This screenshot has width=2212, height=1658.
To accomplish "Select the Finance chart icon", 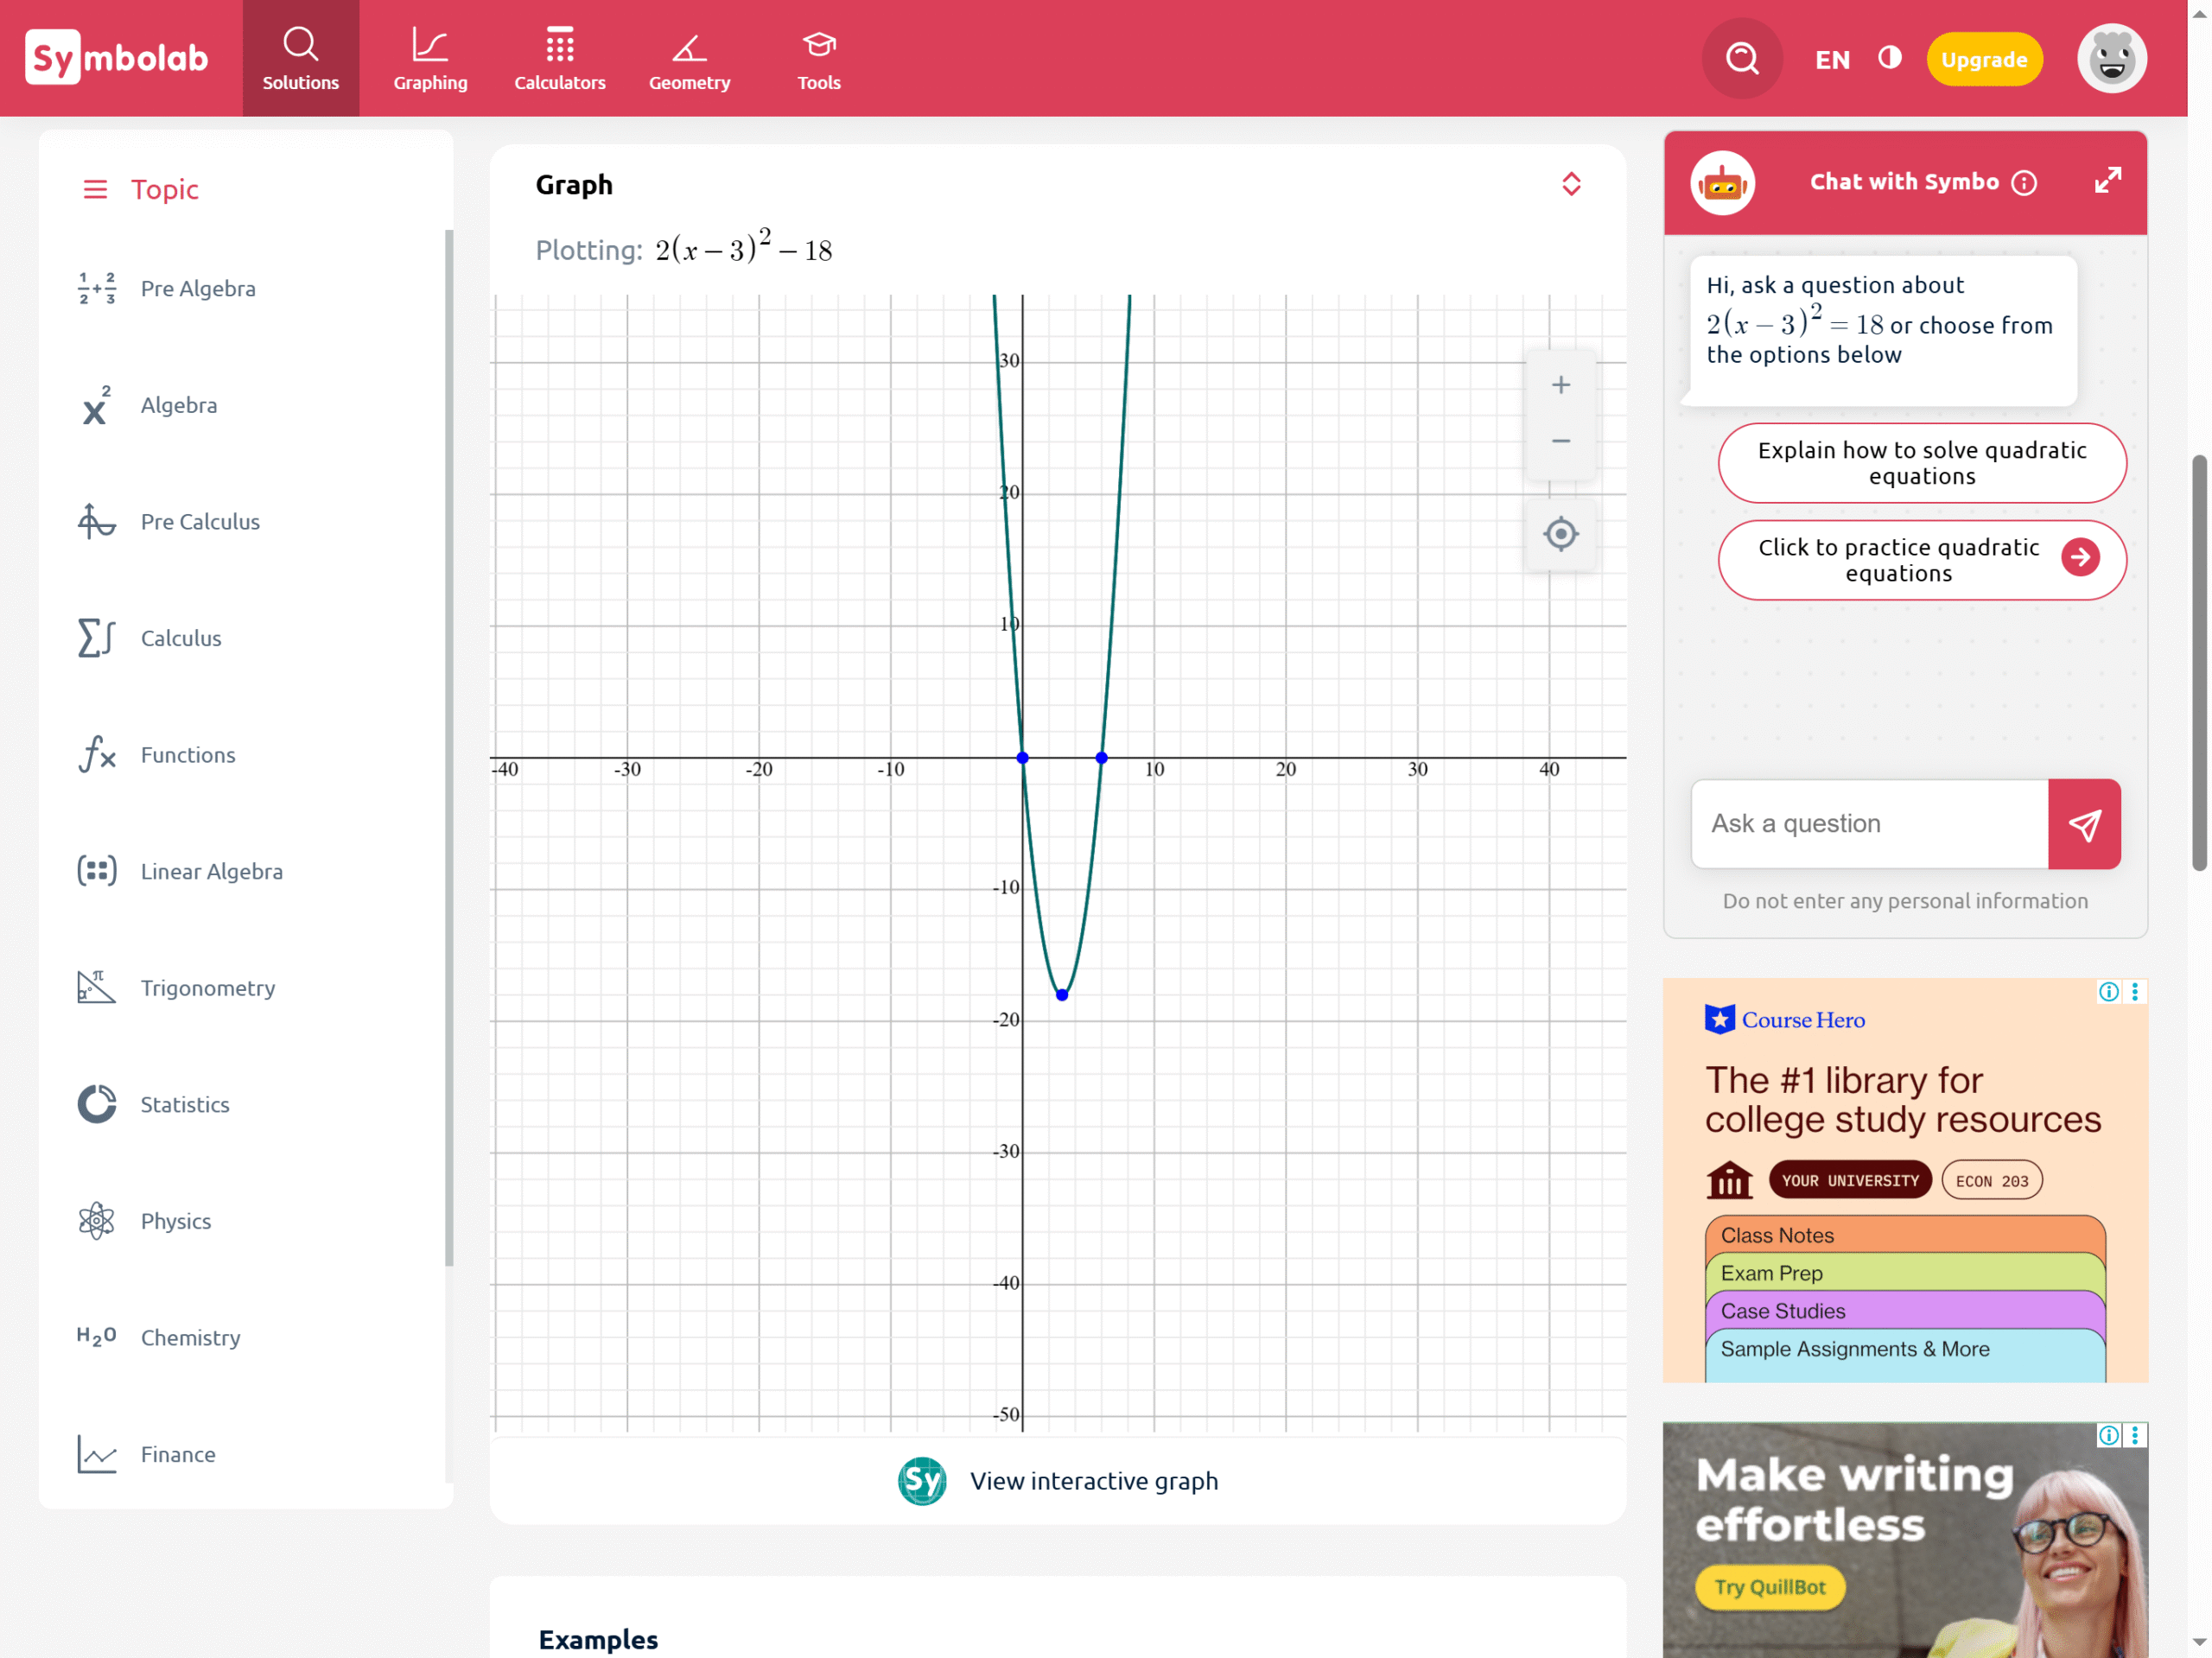I will (97, 1454).
